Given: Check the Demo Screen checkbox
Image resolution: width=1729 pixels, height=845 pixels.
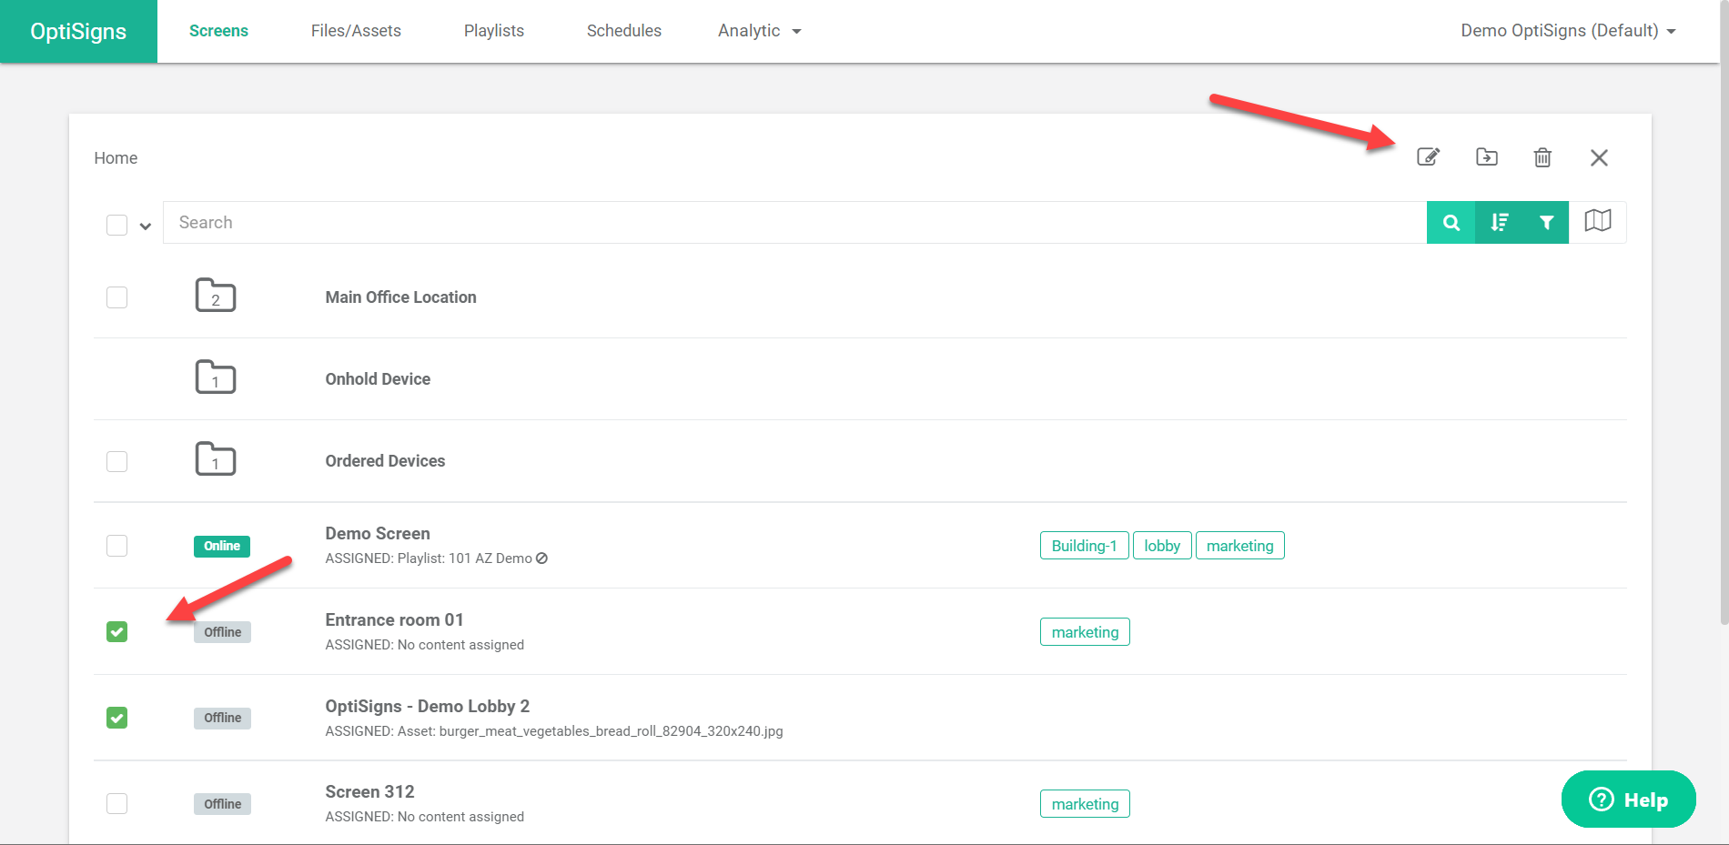Looking at the screenshot, I should click(117, 546).
